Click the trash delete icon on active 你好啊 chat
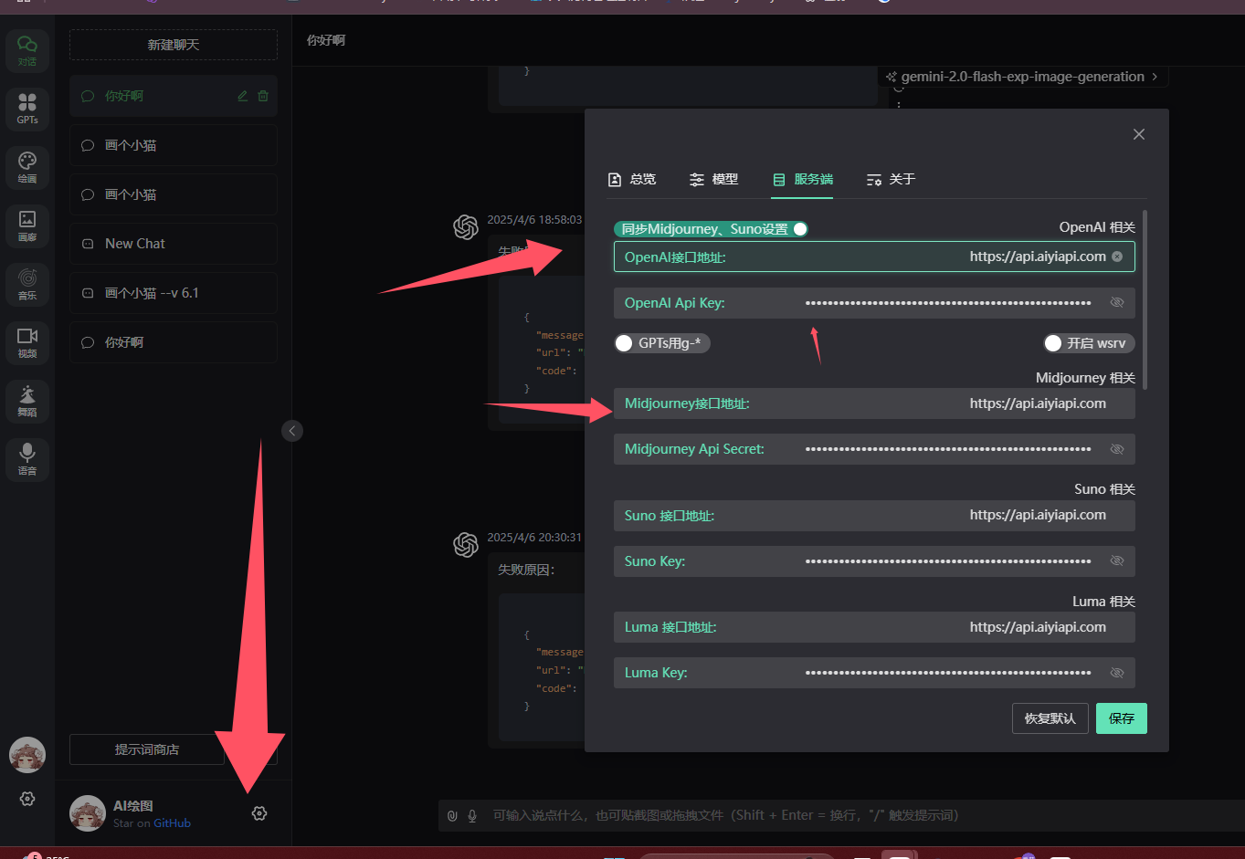Viewport: 1245px width, 859px height. [x=263, y=96]
